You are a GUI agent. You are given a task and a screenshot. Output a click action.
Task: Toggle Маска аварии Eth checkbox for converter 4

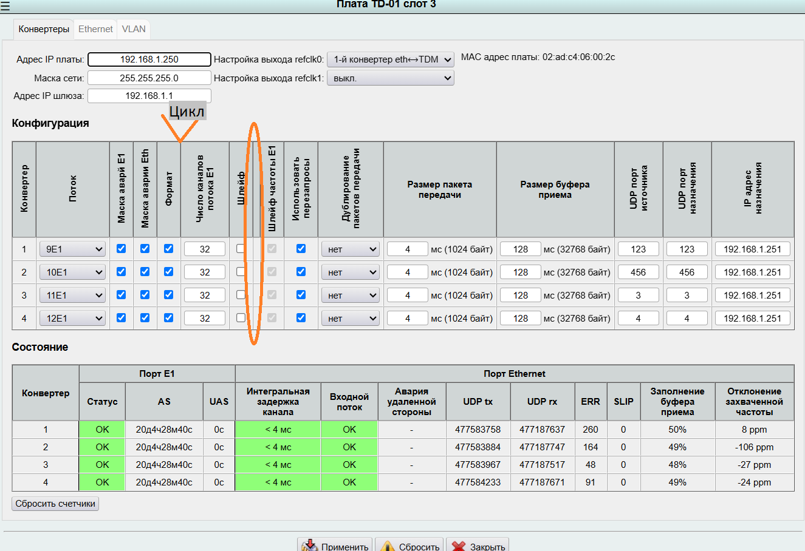[x=145, y=318]
